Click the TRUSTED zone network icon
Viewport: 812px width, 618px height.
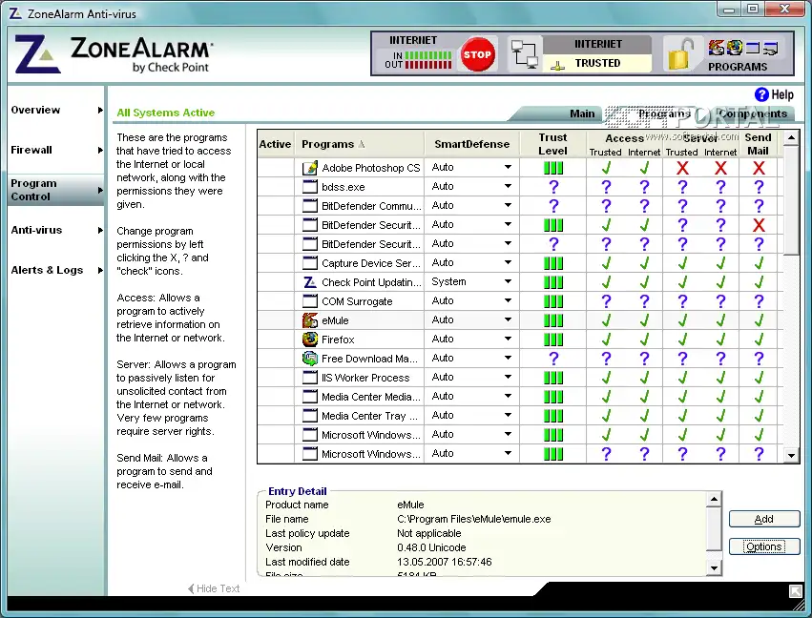click(557, 66)
